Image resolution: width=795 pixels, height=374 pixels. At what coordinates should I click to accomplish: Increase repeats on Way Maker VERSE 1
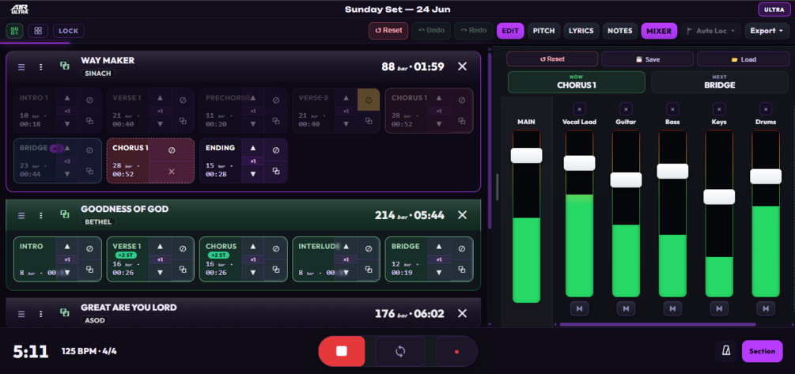pos(161,98)
